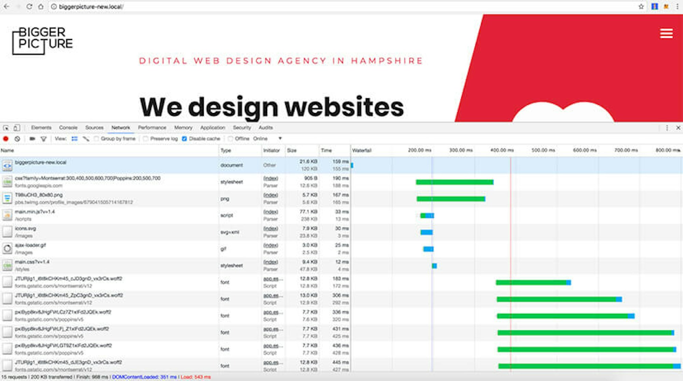This screenshot has height=381, width=683.
Task: Click the browser reload button
Action: click(x=29, y=6)
